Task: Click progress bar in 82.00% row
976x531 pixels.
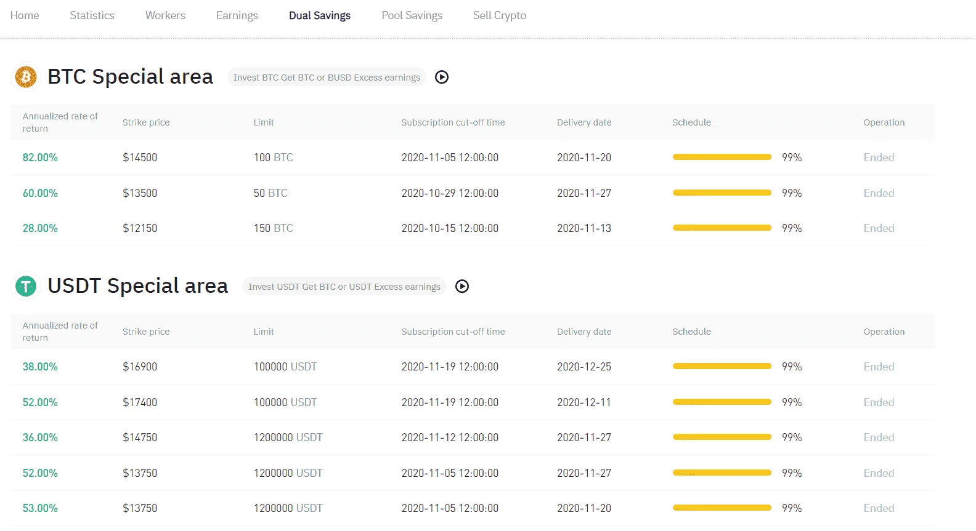Action: pos(722,157)
